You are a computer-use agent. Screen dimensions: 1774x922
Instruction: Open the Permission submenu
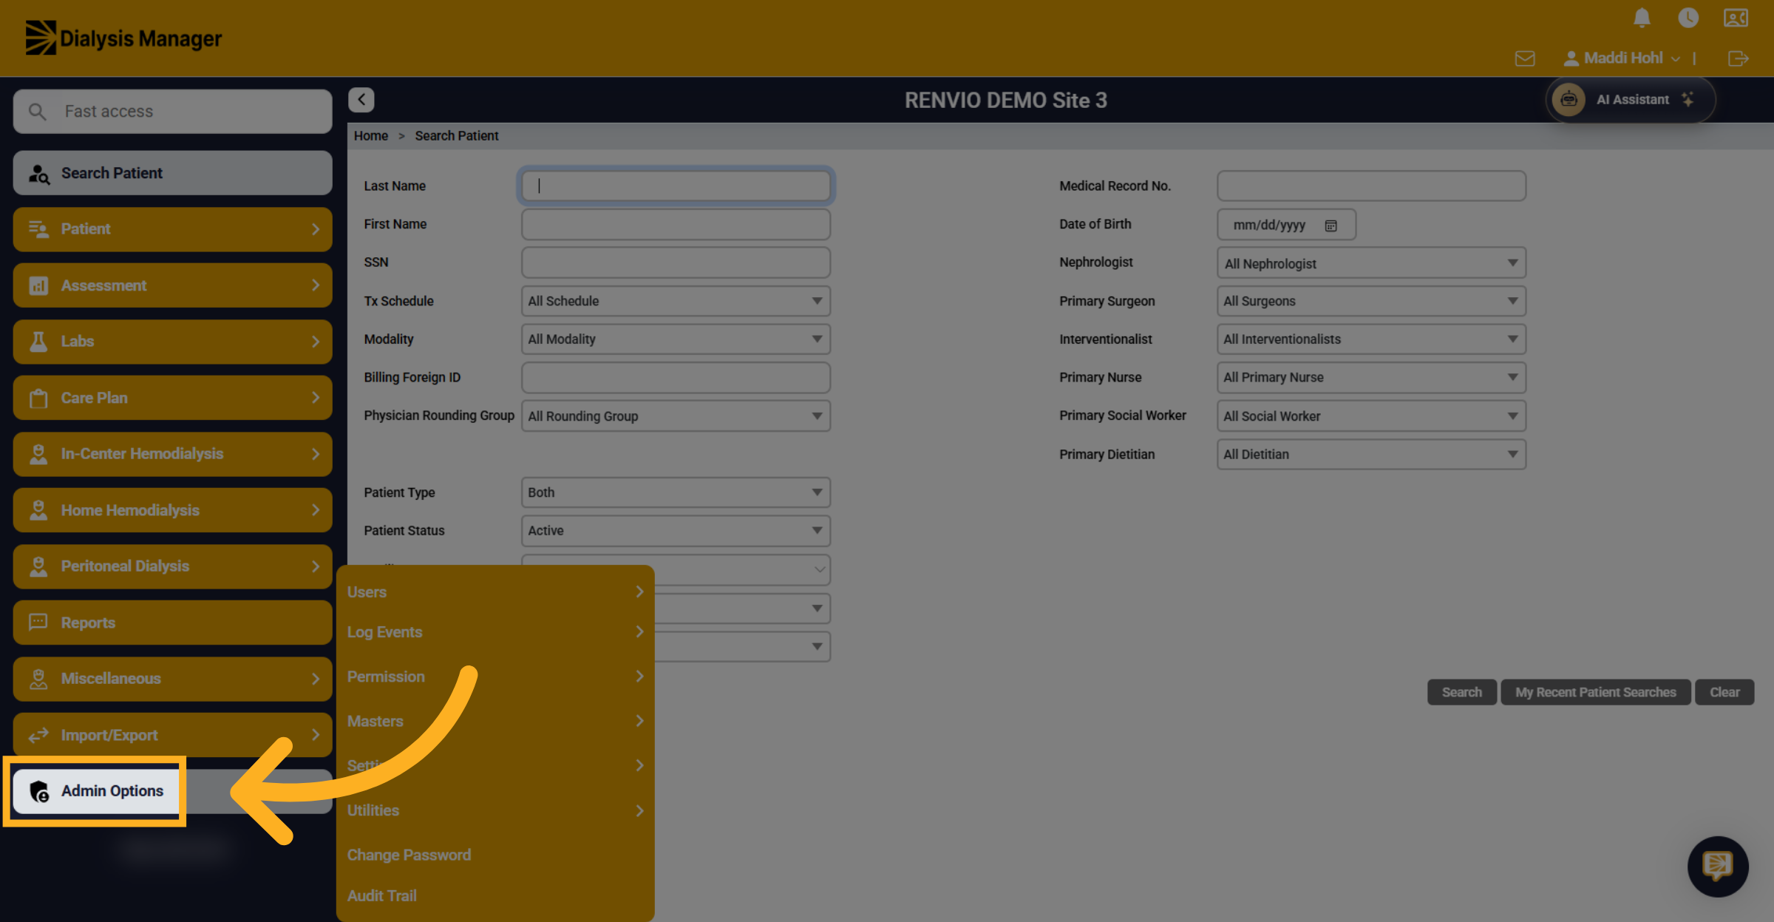point(495,677)
